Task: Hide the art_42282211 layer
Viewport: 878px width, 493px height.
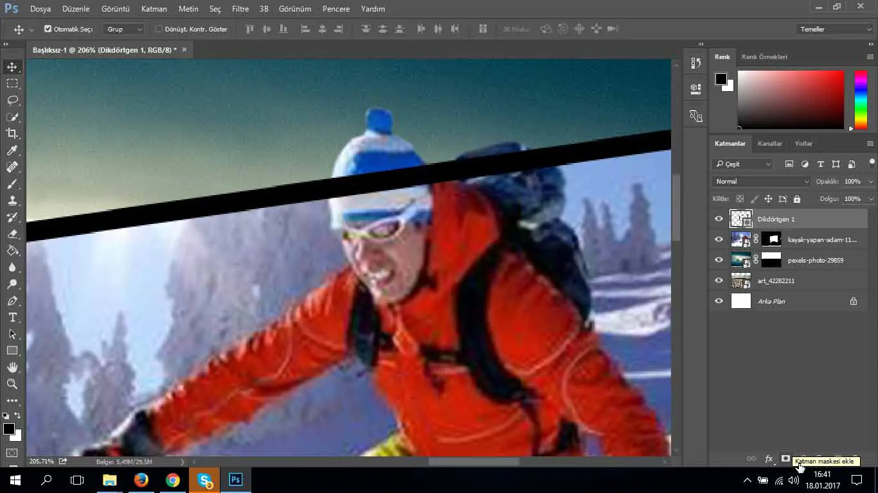Action: click(x=719, y=281)
